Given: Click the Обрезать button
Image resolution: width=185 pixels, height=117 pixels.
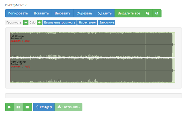Looking at the screenshot, I should tap(84, 13).
